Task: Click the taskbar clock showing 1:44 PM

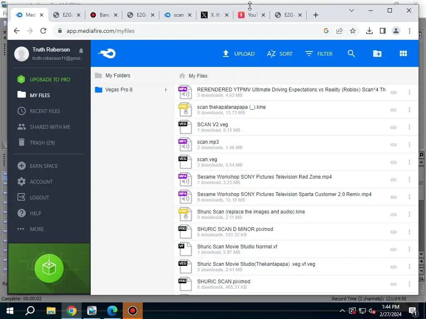Action: (390, 311)
